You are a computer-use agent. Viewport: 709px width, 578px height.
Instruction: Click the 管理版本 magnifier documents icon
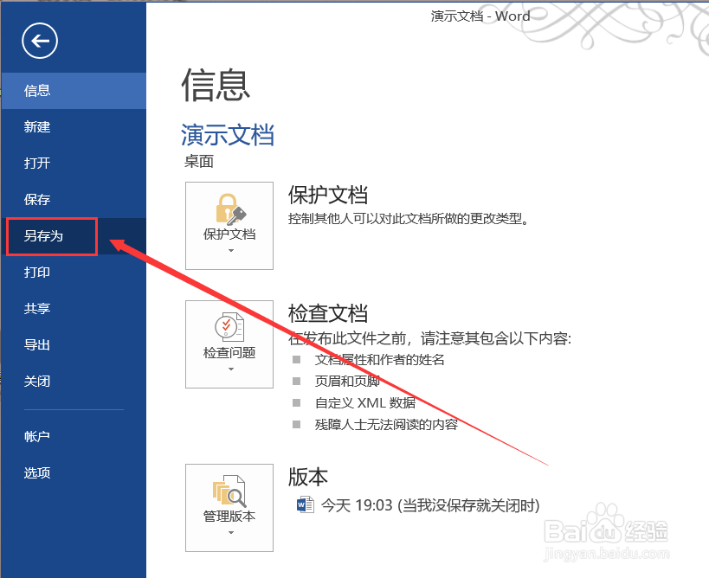229,491
